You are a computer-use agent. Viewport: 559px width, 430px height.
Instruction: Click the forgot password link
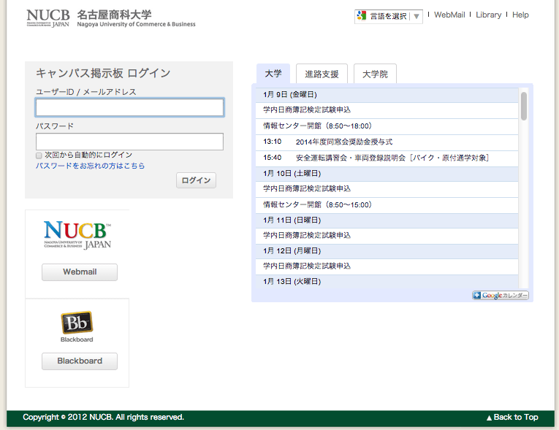90,166
